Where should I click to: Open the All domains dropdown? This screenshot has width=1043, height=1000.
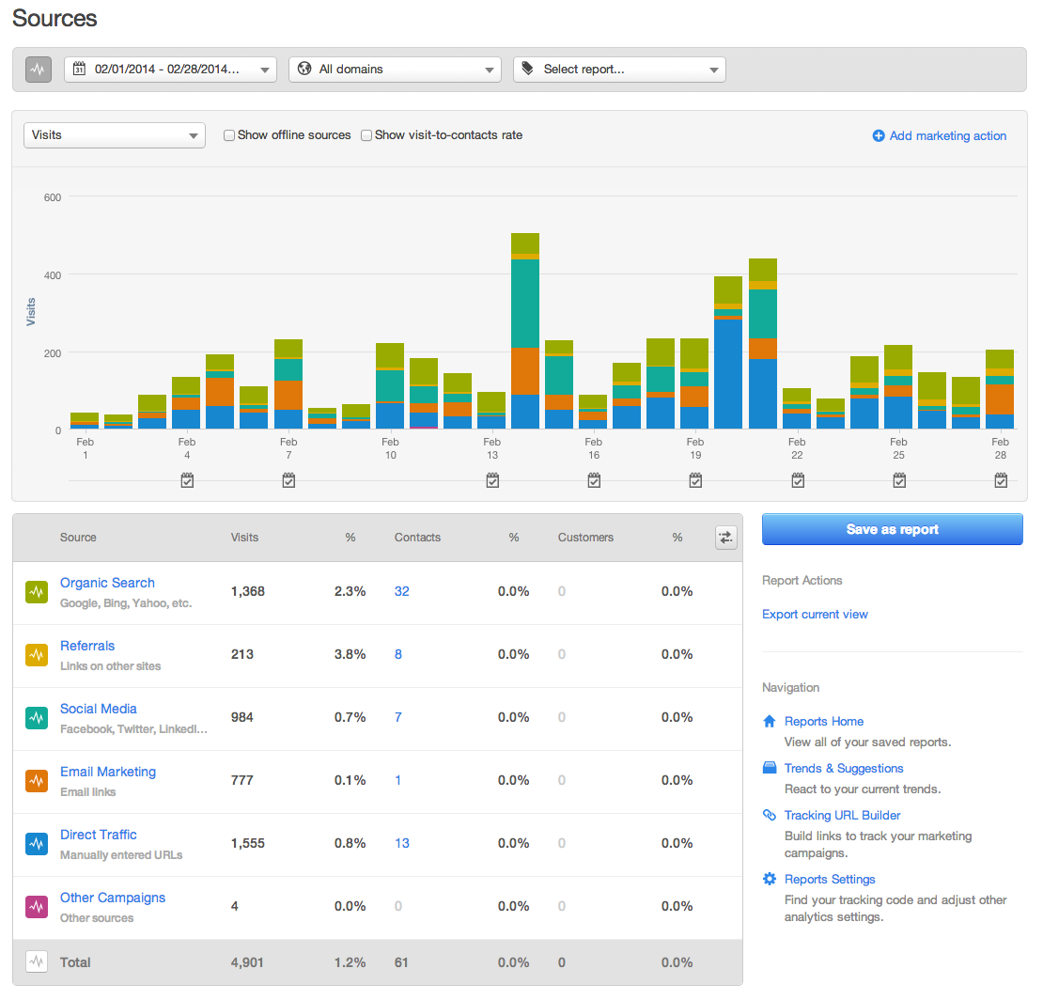point(395,70)
